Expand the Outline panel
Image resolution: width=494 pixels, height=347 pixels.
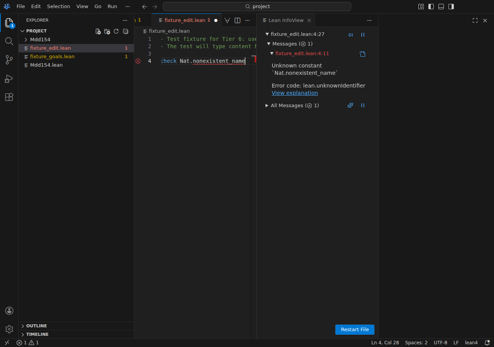36,326
